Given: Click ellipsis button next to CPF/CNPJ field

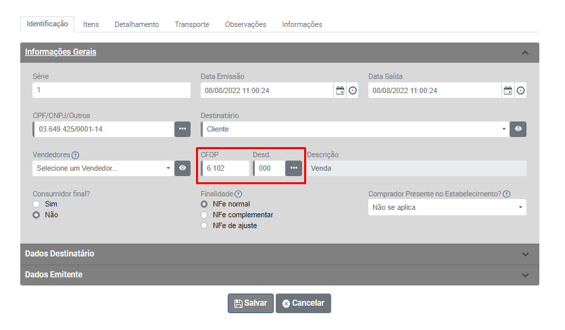Looking at the screenshot, I should click(182, 129).
